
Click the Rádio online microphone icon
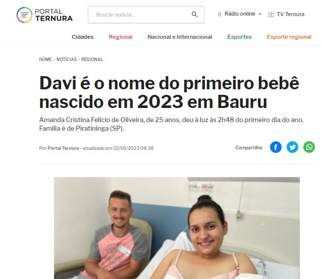(x=220, y=14)
